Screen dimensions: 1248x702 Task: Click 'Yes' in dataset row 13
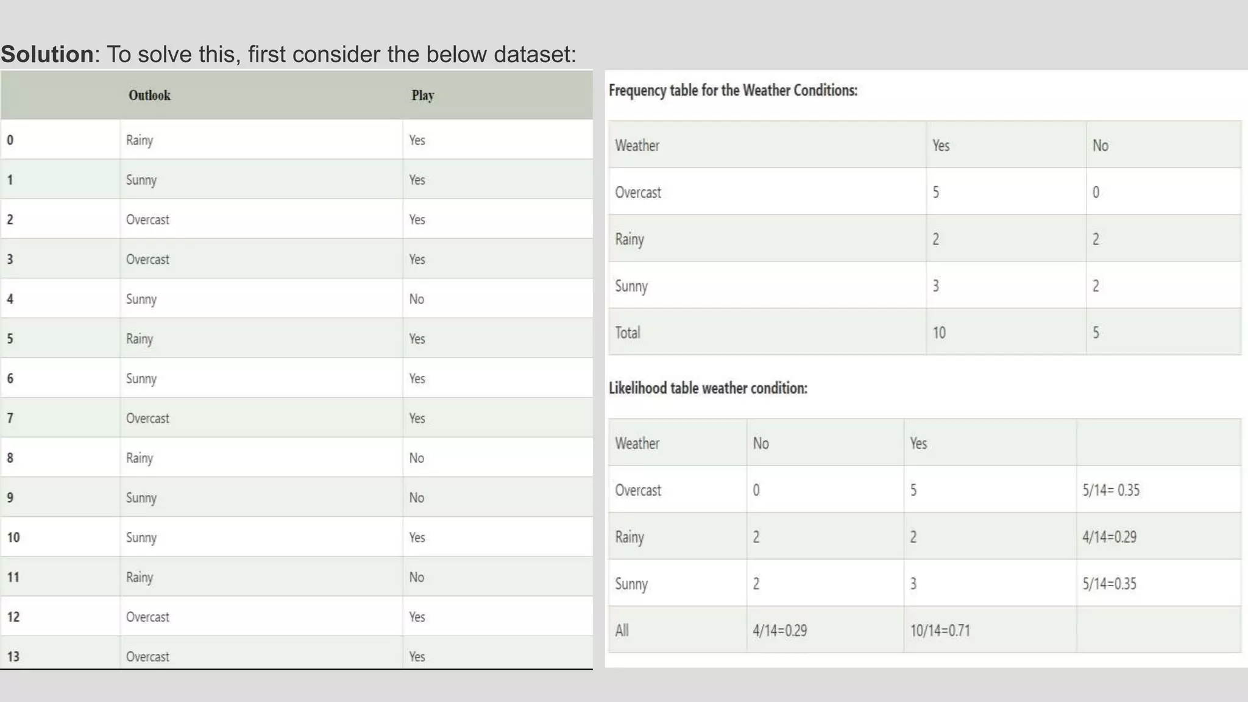point(417,656)
